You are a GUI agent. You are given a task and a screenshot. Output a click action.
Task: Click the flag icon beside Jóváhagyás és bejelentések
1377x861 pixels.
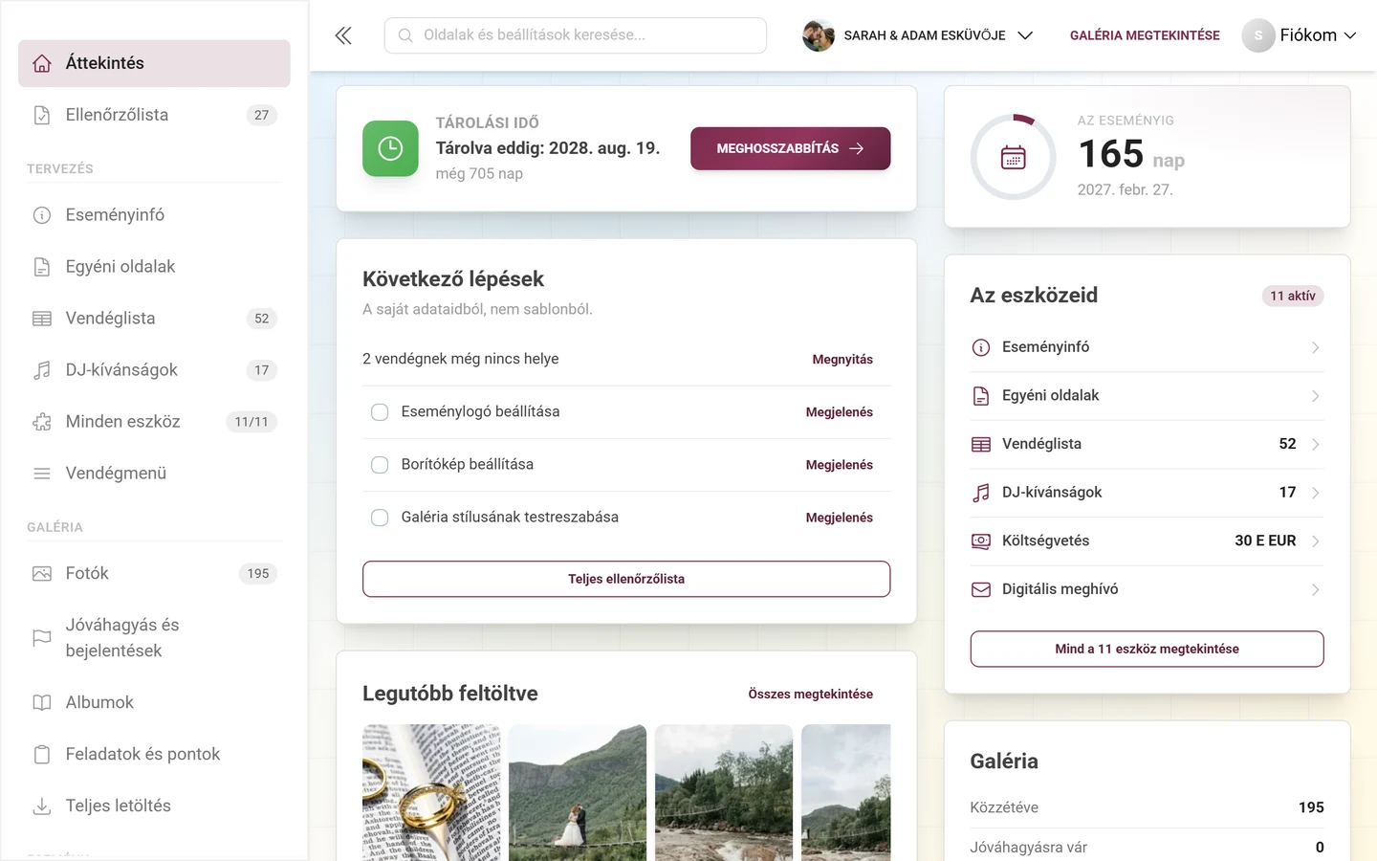click(x=42, y=638)
